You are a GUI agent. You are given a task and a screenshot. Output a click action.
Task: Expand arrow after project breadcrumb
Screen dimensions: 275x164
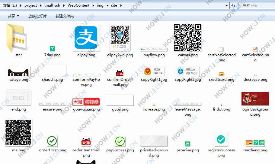[x=40, y=5]
